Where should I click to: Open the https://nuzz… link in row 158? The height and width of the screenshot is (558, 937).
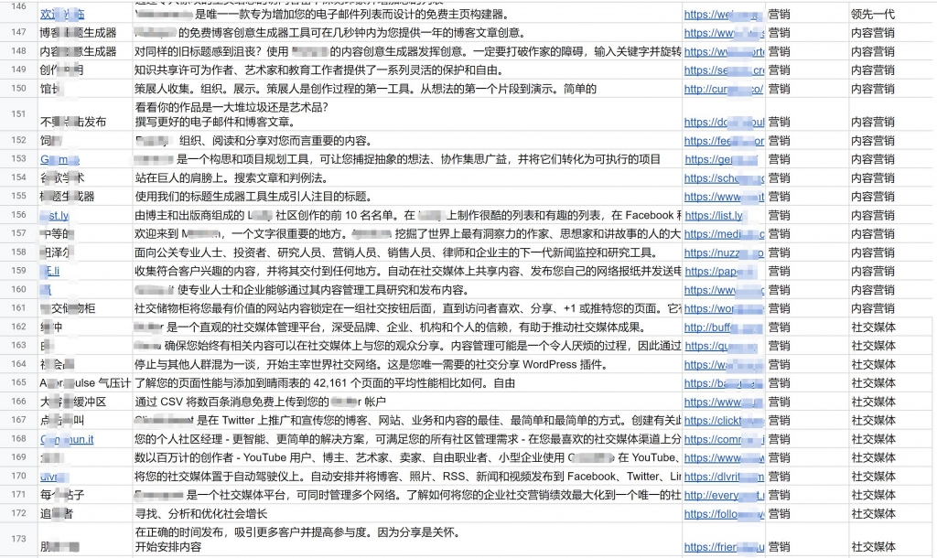(724, 252)
